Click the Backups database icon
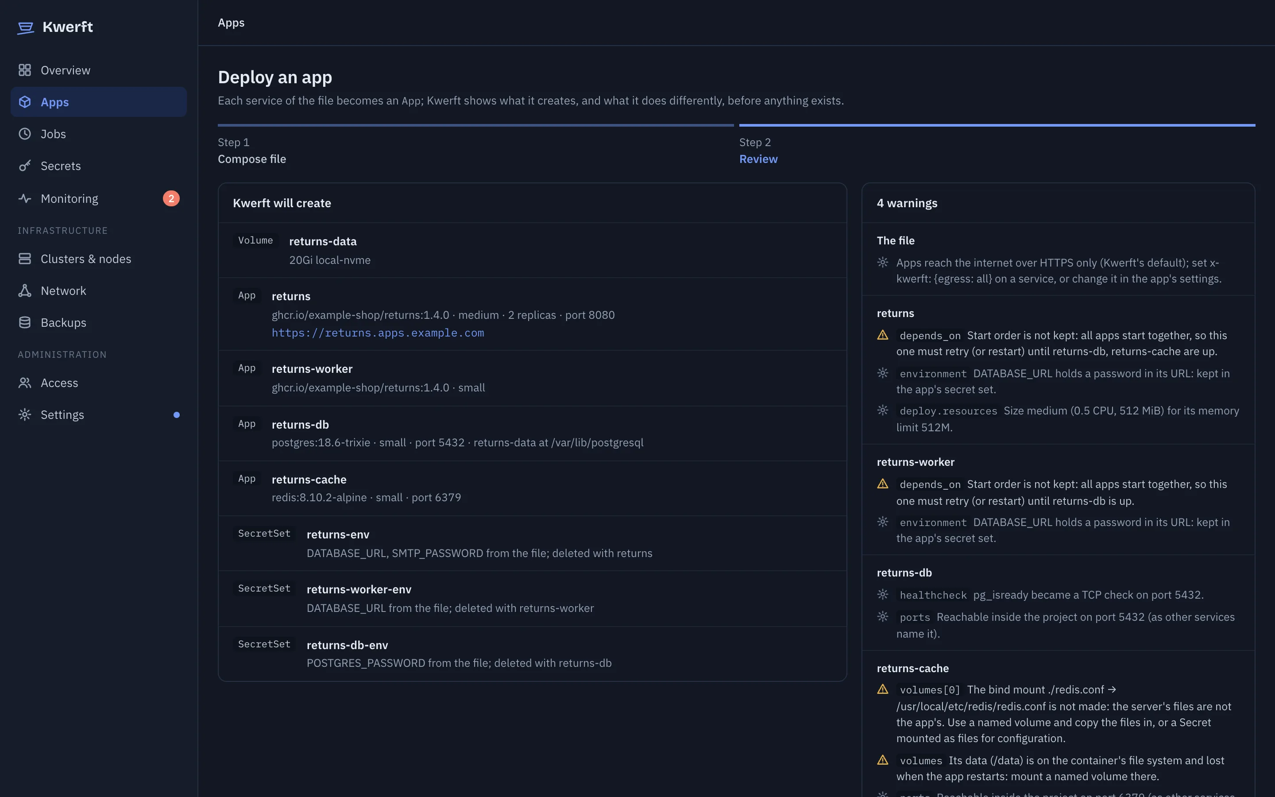The image size is (1275, 797). (x=25, y=323)
